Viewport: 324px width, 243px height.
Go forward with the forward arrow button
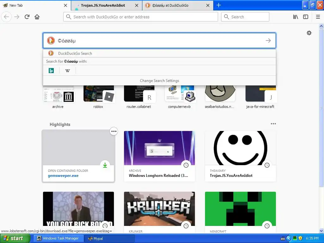tap(17, 17)
